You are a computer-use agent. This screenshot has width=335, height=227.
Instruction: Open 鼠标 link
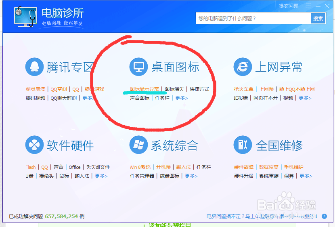64,176
